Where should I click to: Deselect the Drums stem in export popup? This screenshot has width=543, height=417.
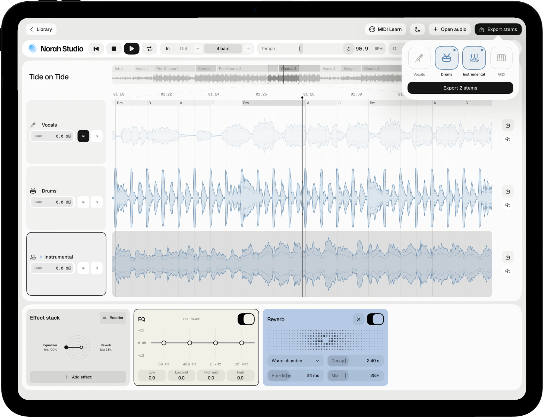coord(447,58)
